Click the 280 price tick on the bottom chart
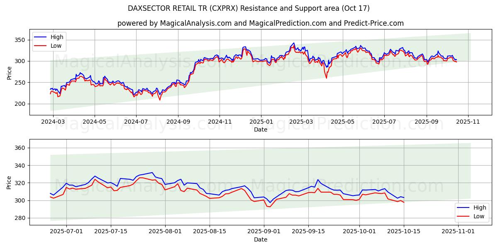The image size is (498, 249). point(20,218)
